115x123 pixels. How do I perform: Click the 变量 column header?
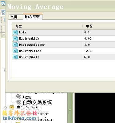tap(47, 26)
